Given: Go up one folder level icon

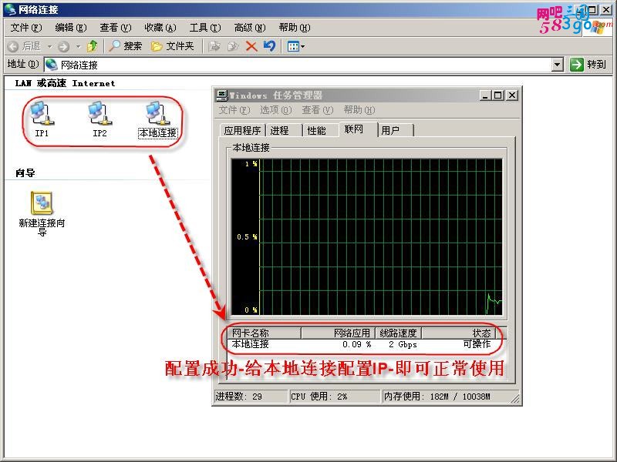Looking at the screenshot, I should 92,46.
